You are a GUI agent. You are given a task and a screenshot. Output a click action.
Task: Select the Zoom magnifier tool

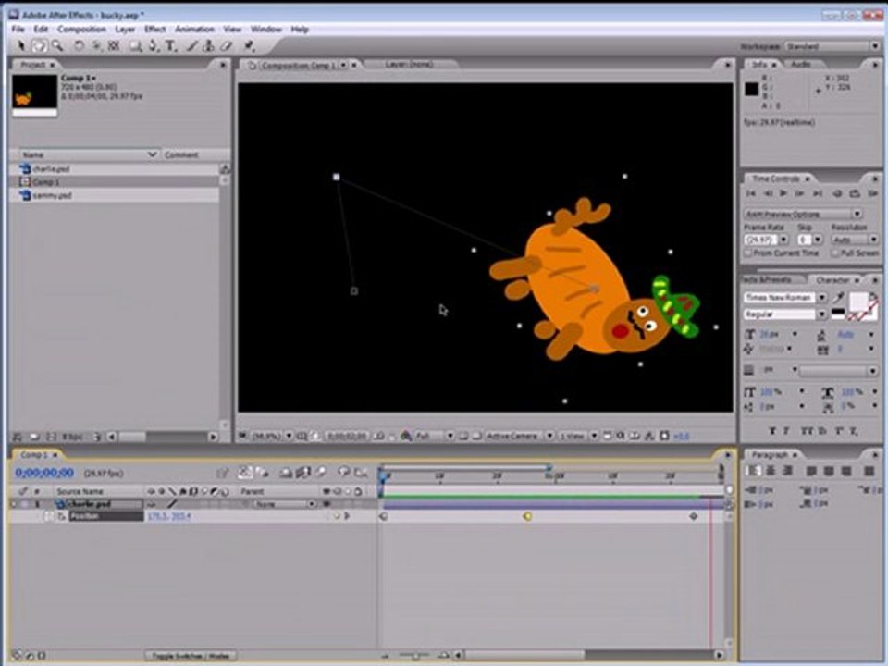pyautogui.click(x=57, y=46)
